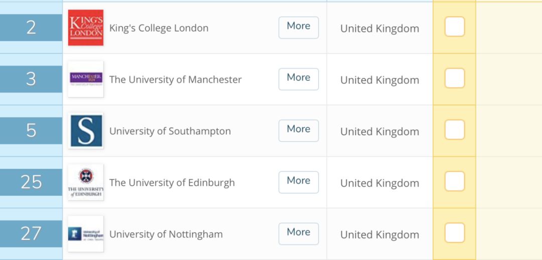Screen dimensions: 542x260
Task: Select the rank 2 cell
Action: coord(31,28)
